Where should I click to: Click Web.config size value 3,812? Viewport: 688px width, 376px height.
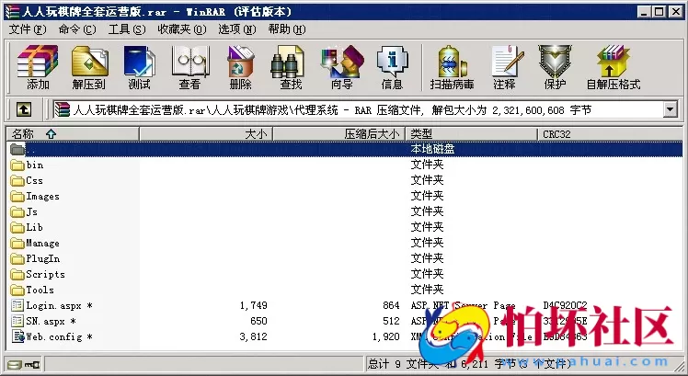click(x=254, y=336)
